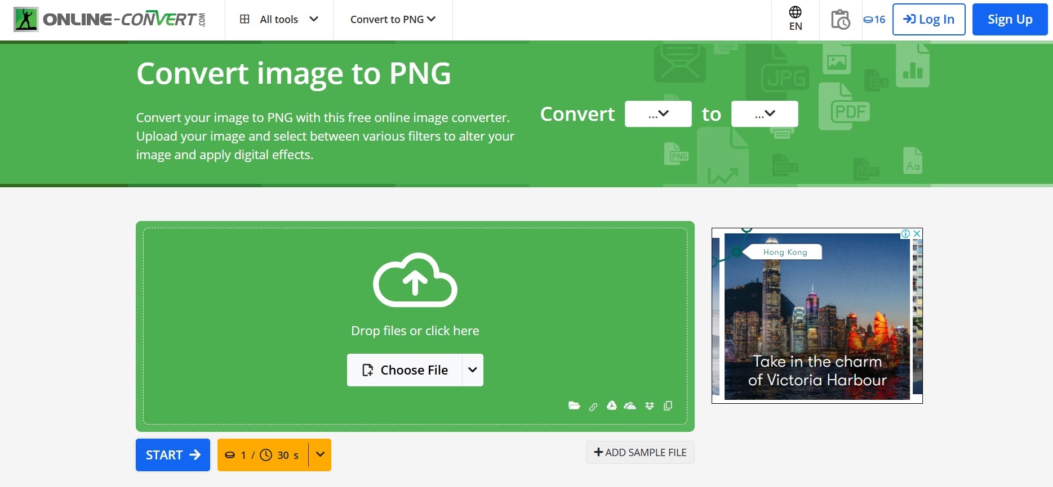Import from Dropbox icon
Screen dimensions: 1053x487
point(650,406)
